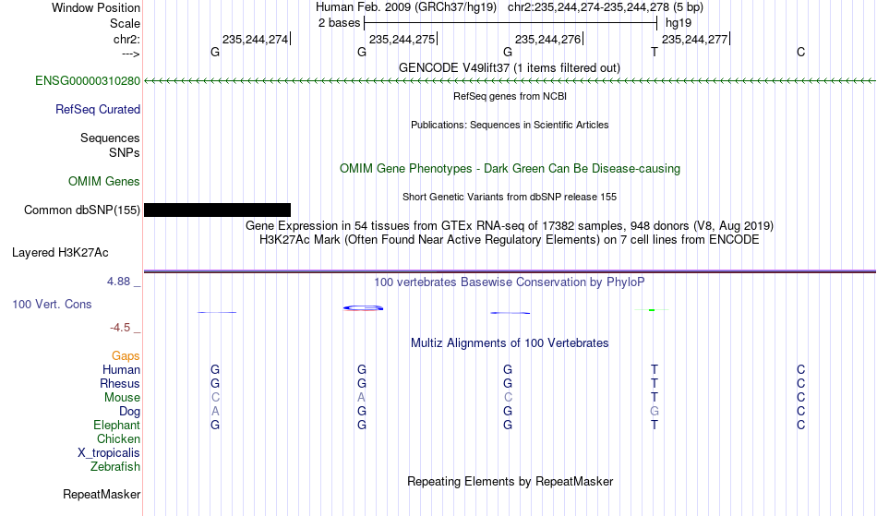Click the Layered H3K27Ac track label
Screen dimensions: 877x516
tap(60, 253)
